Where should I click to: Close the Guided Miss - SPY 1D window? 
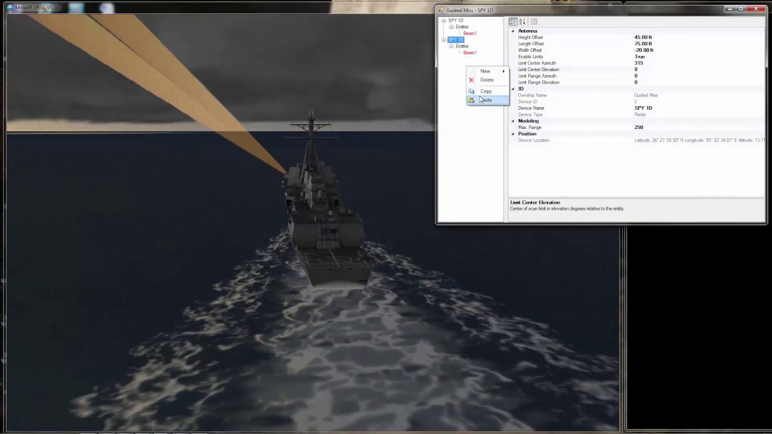click(x=756, y=9)
